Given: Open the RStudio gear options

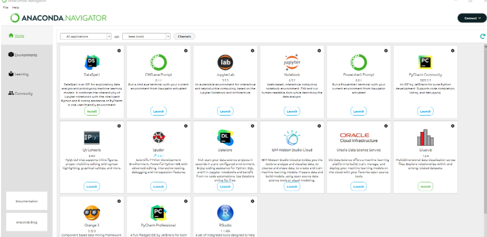Looking at the screenshot, I should (252, 201).
